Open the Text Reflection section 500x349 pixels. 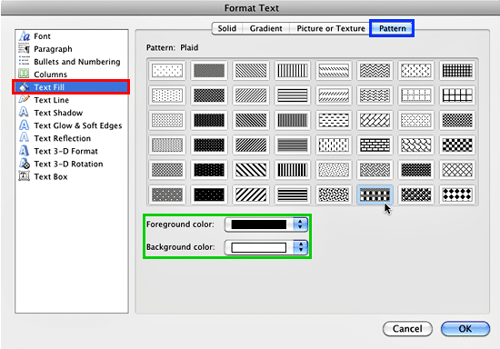click(x=72, y=138)
